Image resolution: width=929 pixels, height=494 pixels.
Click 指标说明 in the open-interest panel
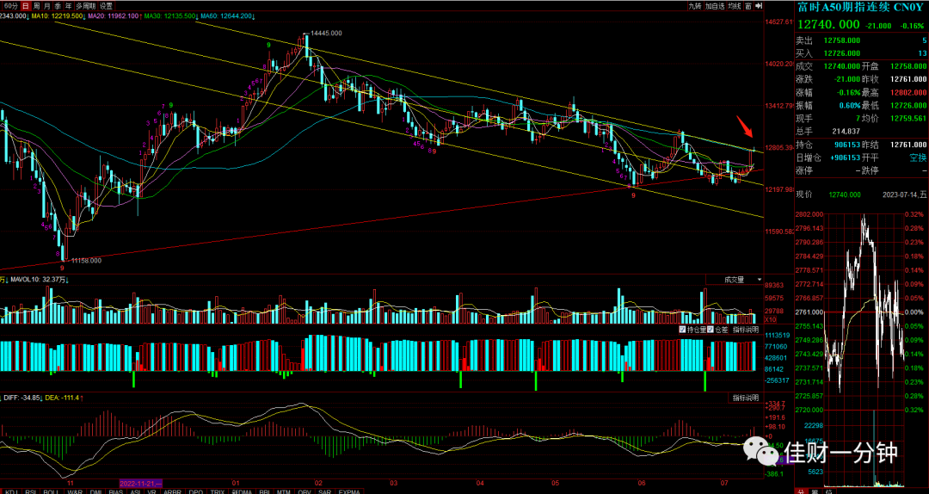[746, 330]
